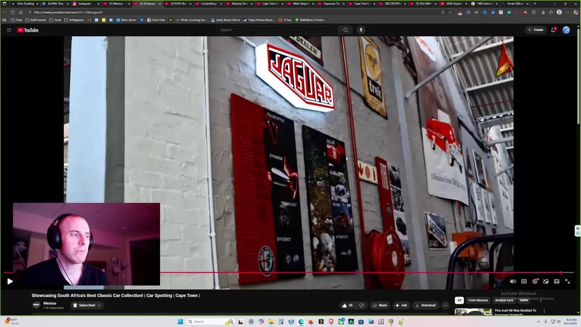
Task: Open the Voice Chat bookmark
Action: click(156, 20)
